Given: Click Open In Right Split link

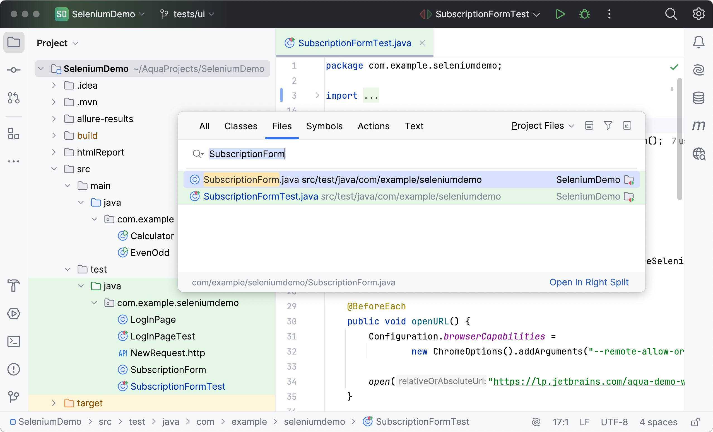Looking at the screenshot, I should click(x=589, y=282).
